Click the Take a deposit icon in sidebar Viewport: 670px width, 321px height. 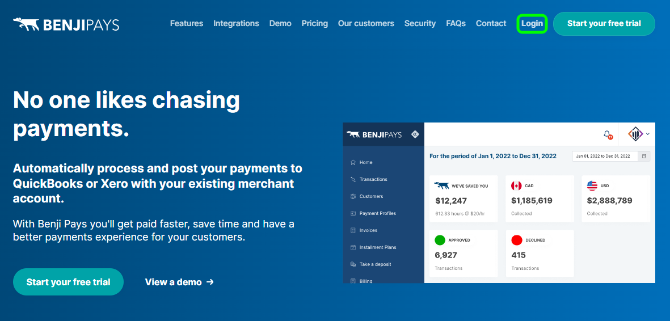(353, 265)
